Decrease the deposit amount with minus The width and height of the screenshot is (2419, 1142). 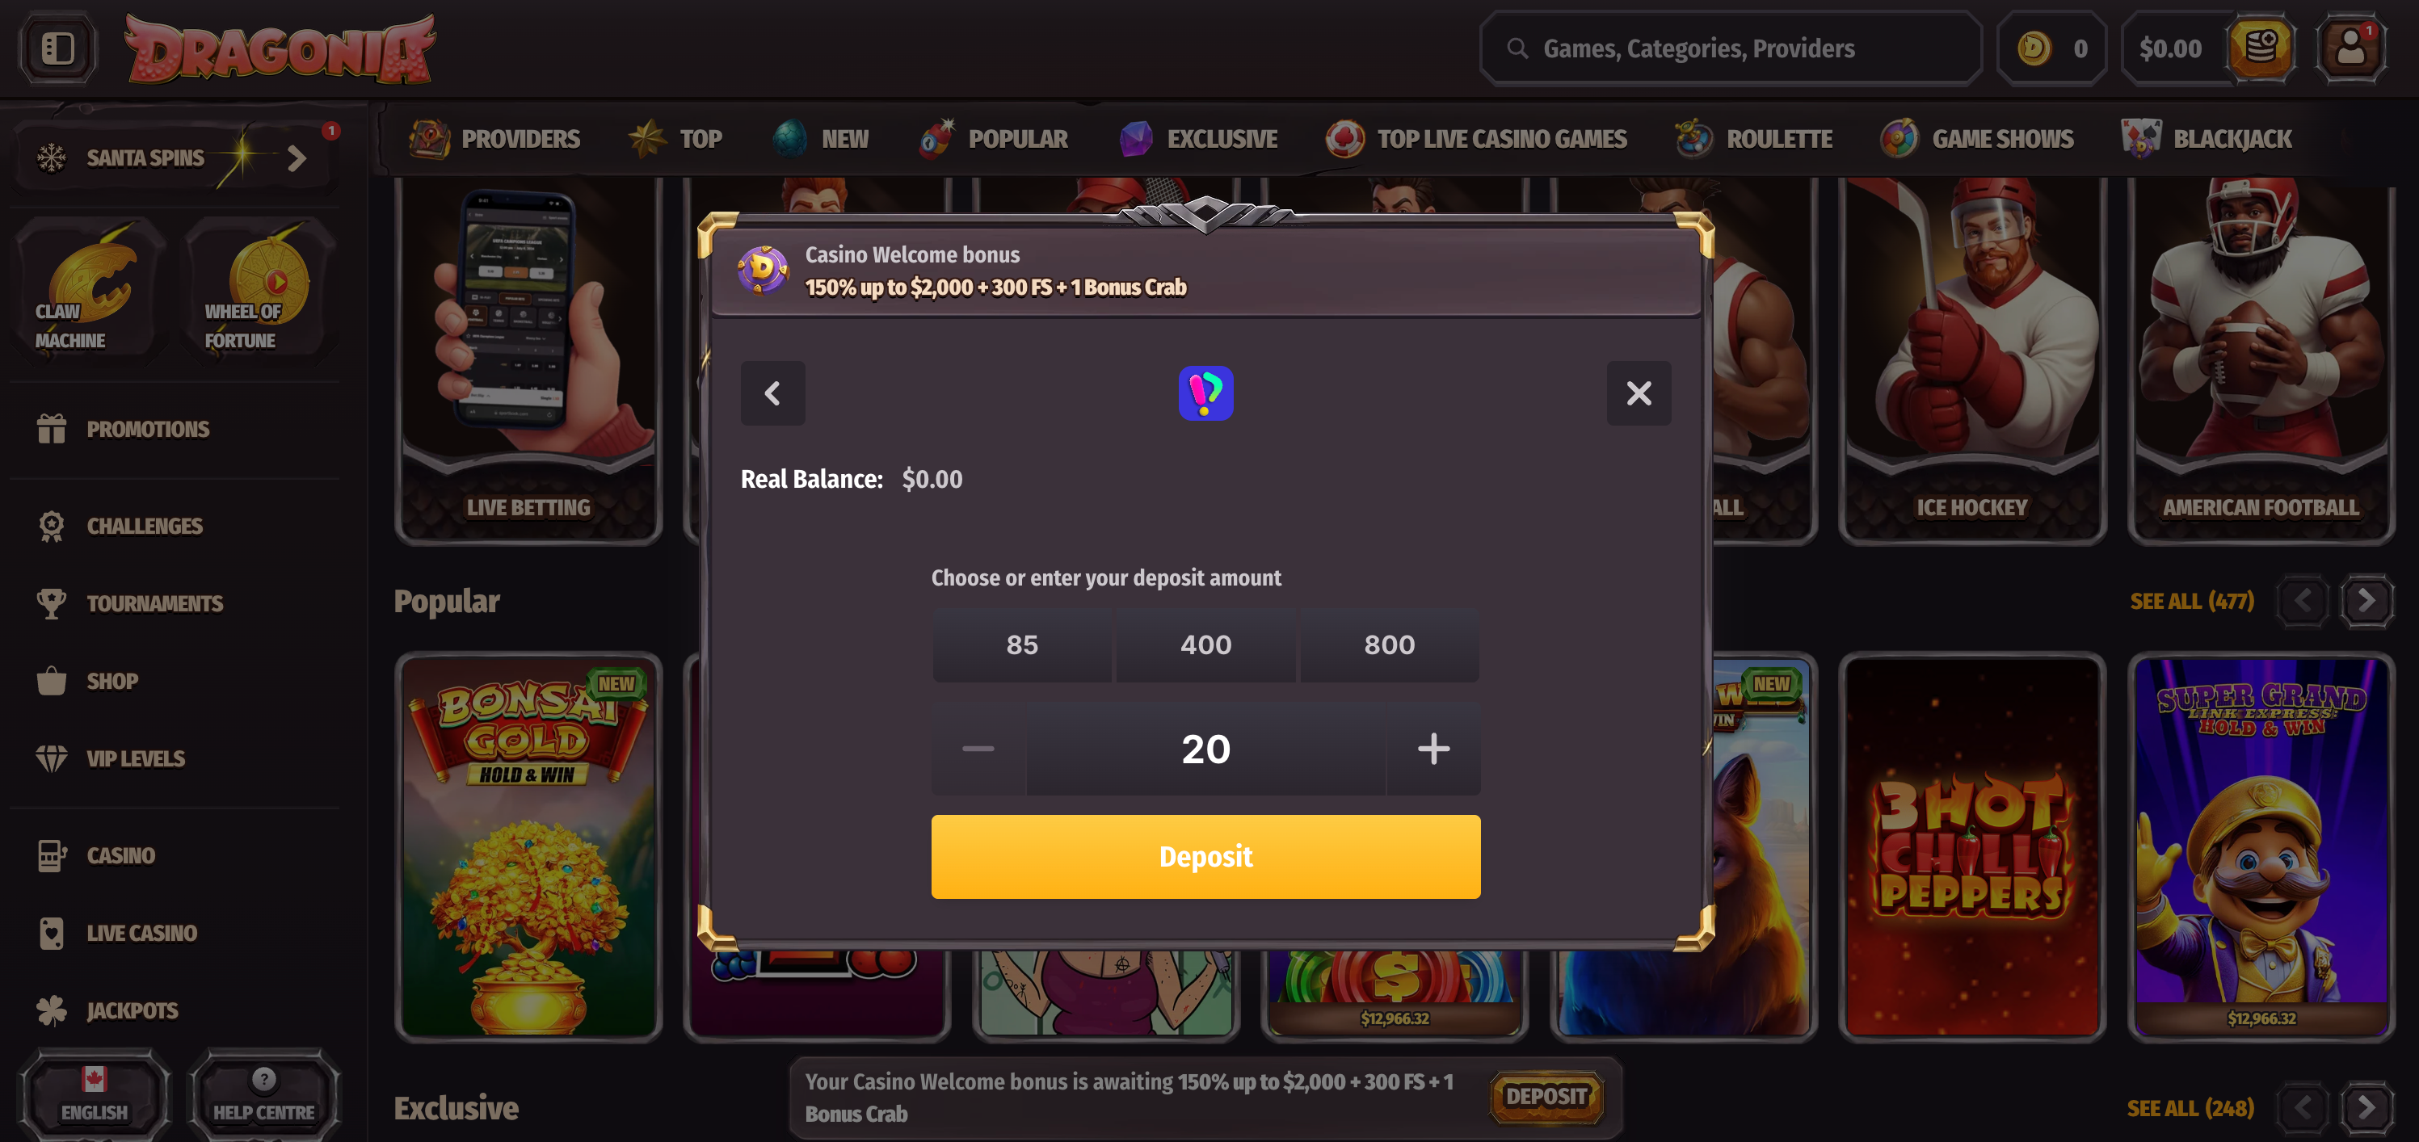[978, 749]
